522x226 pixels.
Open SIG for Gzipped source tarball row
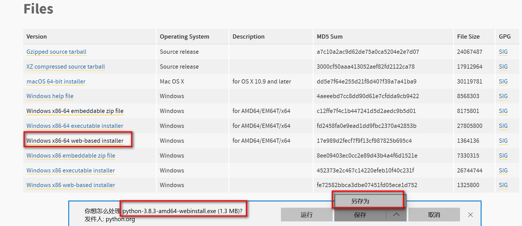[x=503, y=52]
